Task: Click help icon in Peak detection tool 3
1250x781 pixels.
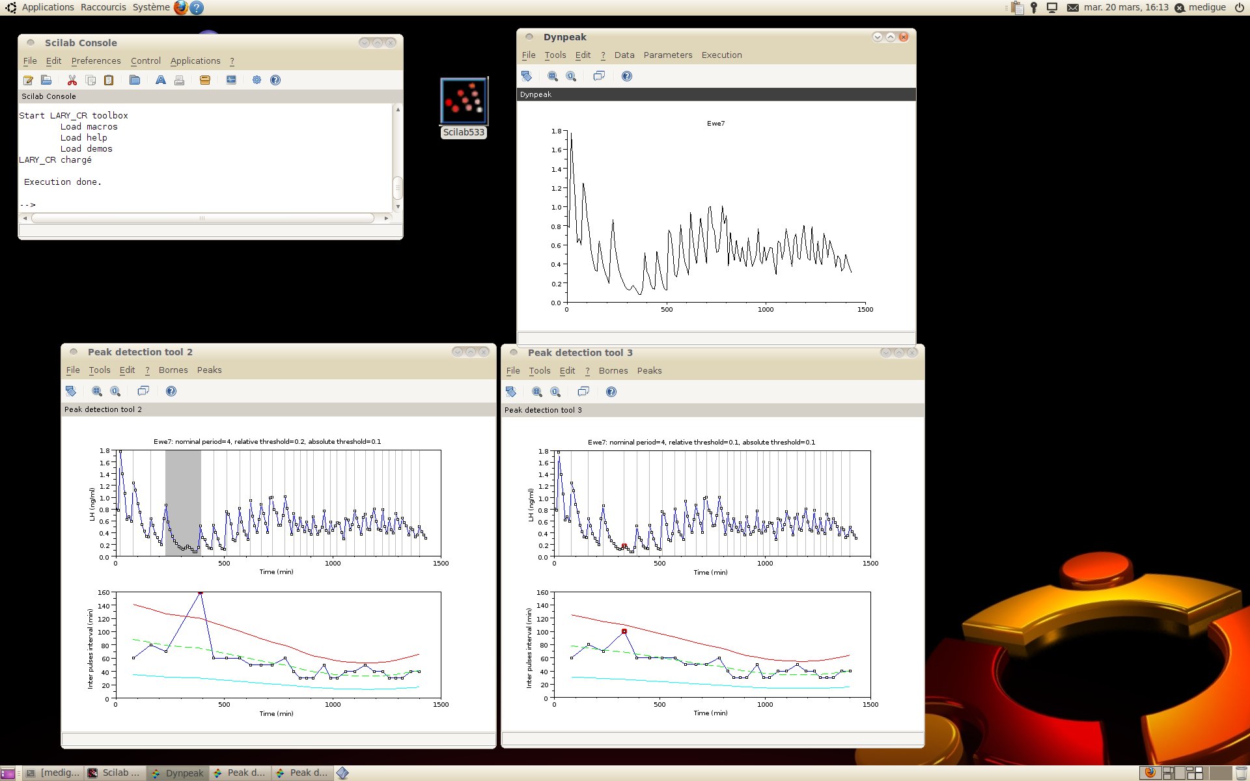Action: [x=611, y=392]
